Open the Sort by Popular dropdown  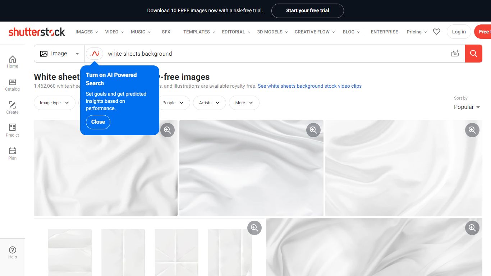[467, 107]
